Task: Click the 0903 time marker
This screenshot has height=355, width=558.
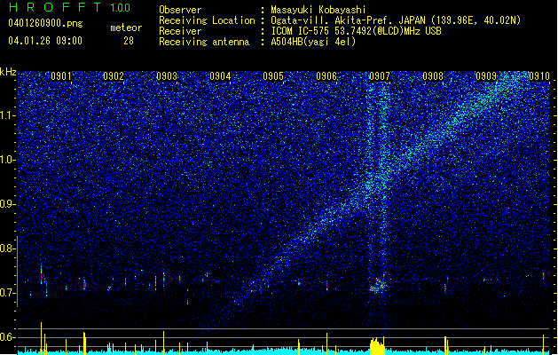Action: point(167,76)
